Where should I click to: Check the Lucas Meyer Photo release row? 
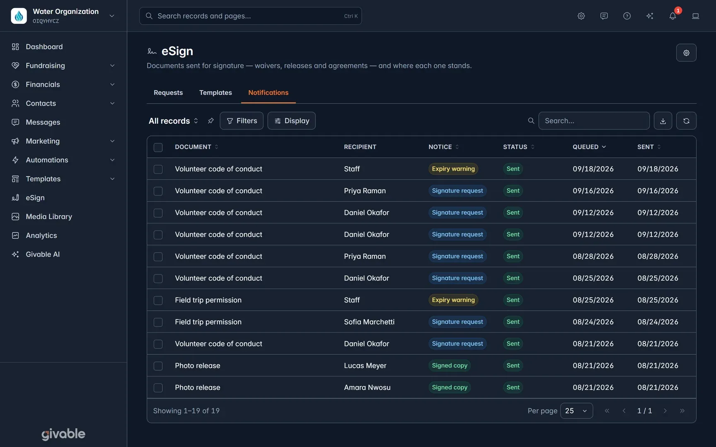click(158, 366)
